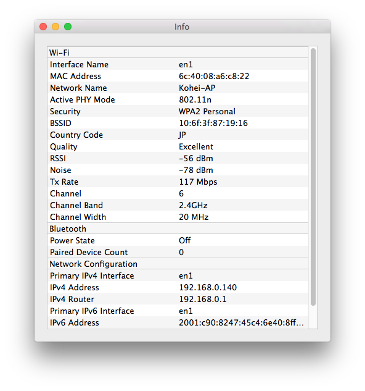Select the Bluetooth section header row
Viewport: 365px width, 391px height.
[178, 229]
